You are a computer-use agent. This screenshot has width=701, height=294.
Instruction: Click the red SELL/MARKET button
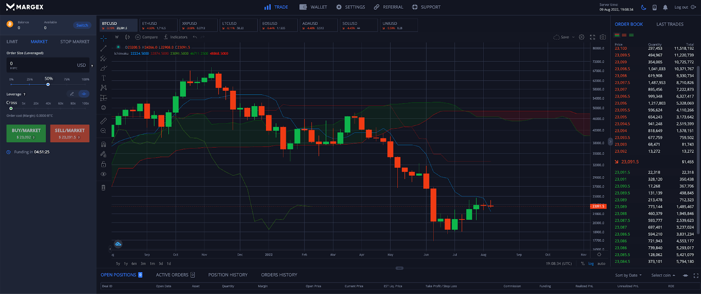70,134
